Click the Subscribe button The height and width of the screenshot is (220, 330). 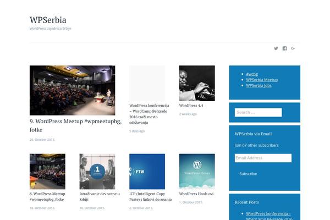point(248,174)
